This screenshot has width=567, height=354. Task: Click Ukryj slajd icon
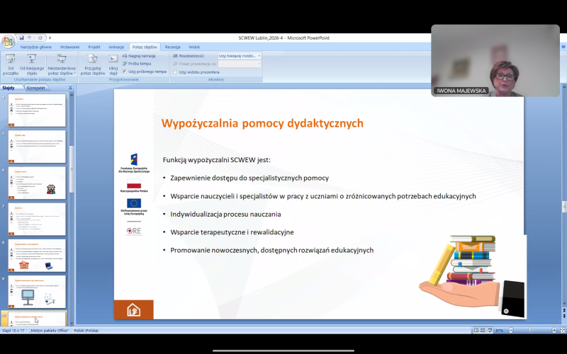coord(113,63)
